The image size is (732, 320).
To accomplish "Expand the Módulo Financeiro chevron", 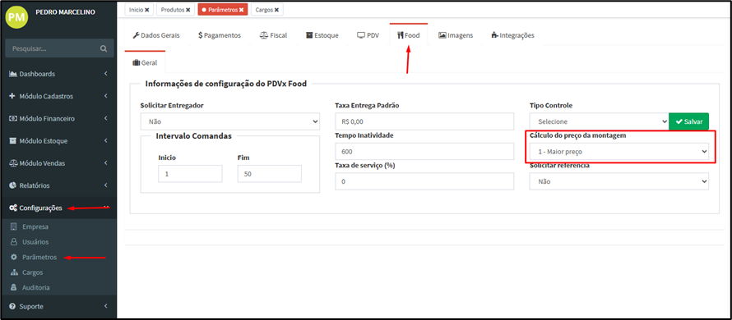I will pos(106,118).
